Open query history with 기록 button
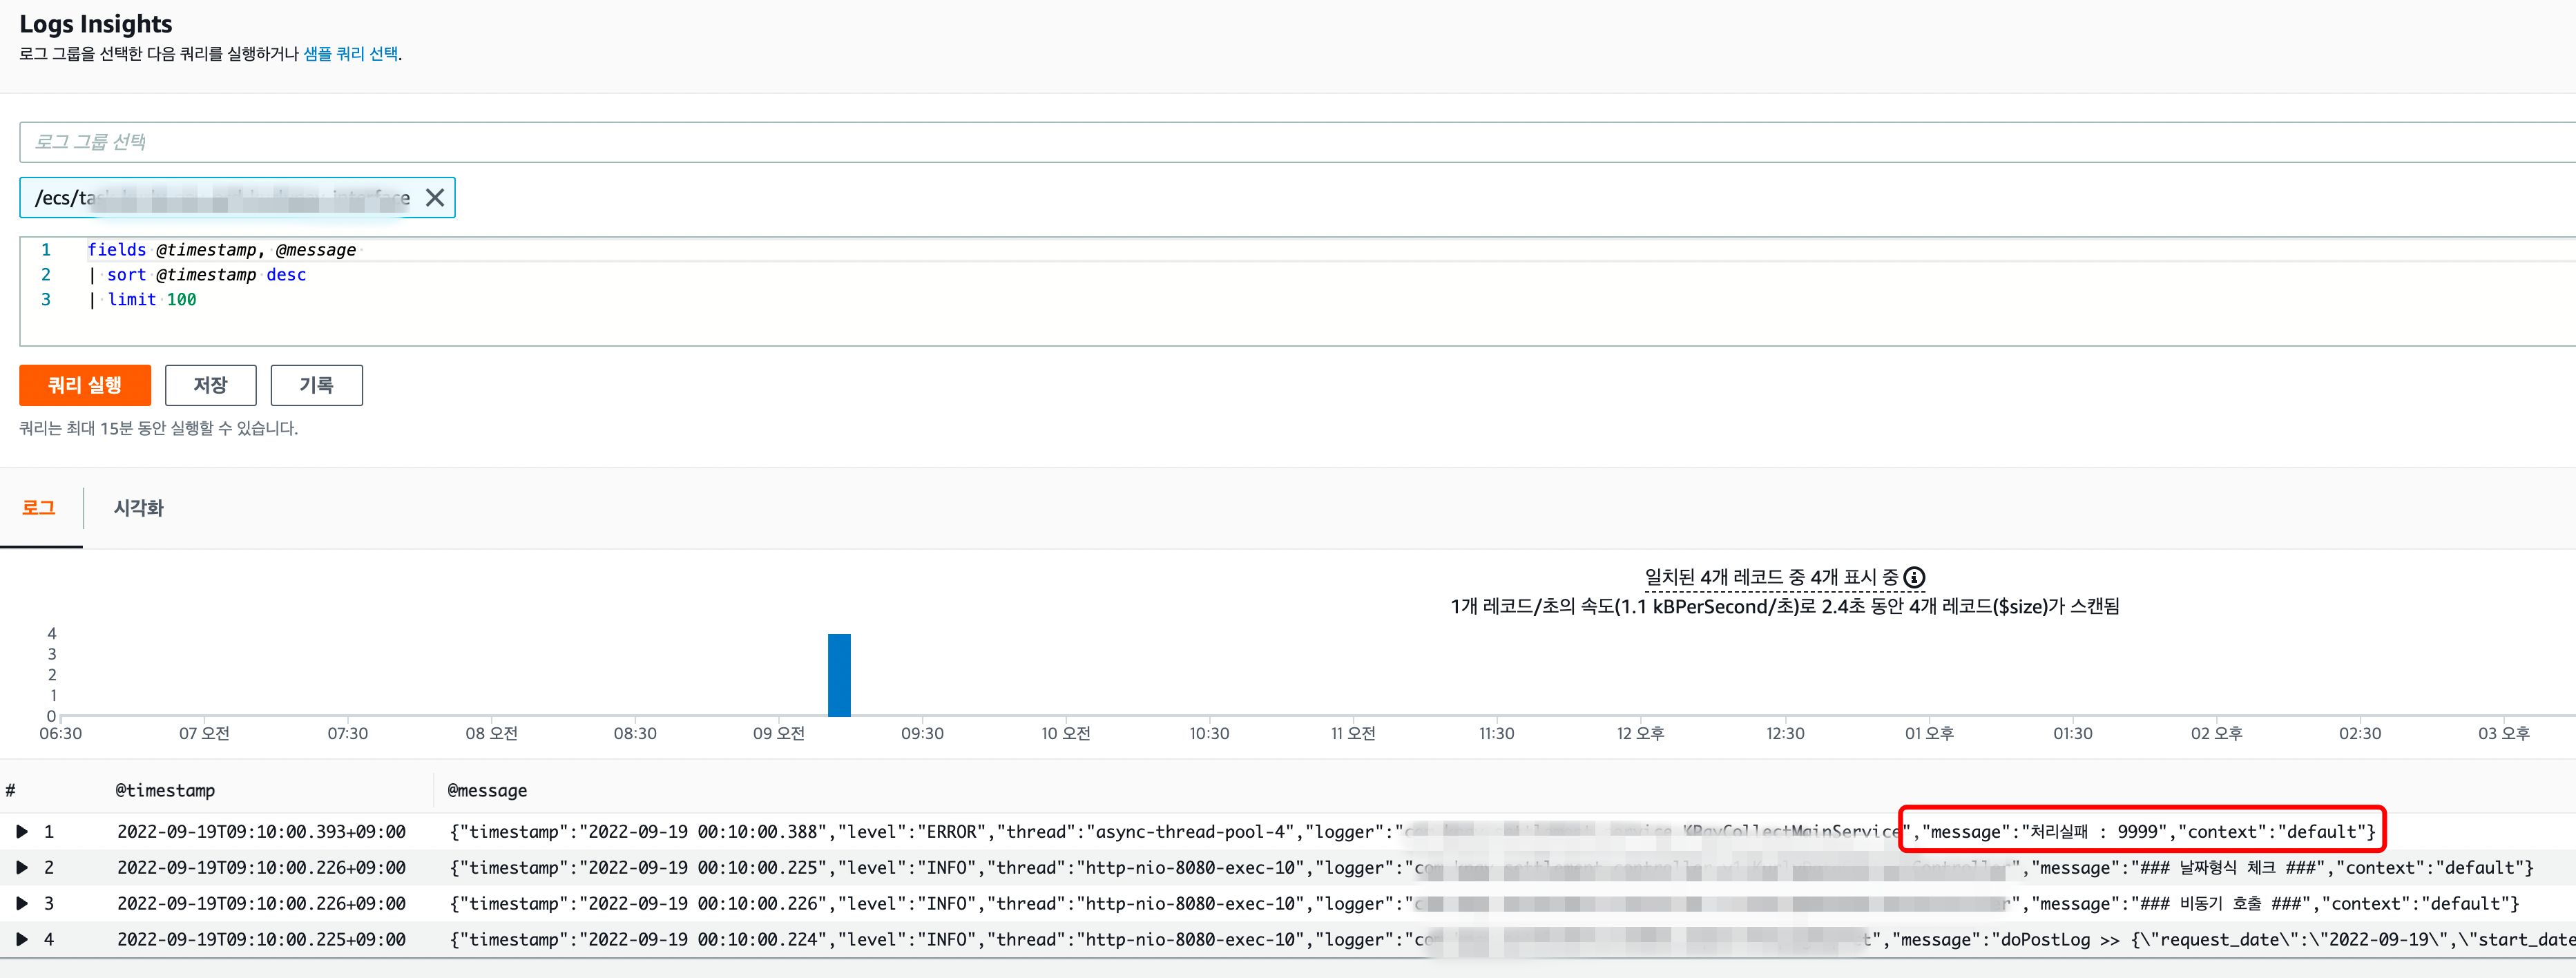Image resolution: width=2576 pixels, height=978 pixels. (x=316, y=385)
